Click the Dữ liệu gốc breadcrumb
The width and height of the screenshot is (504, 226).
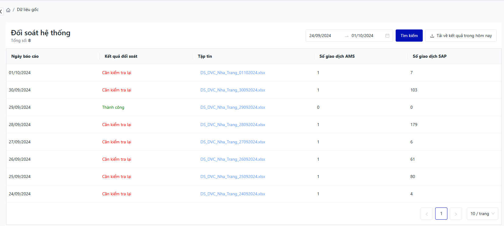pyautogui.click(x=28, y=10)
